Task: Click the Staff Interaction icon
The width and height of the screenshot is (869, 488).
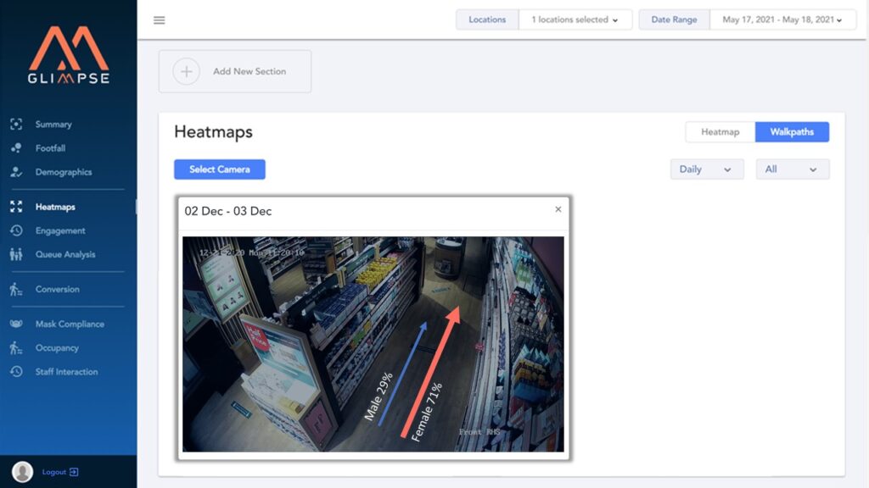Action: (x=16, y=372)
